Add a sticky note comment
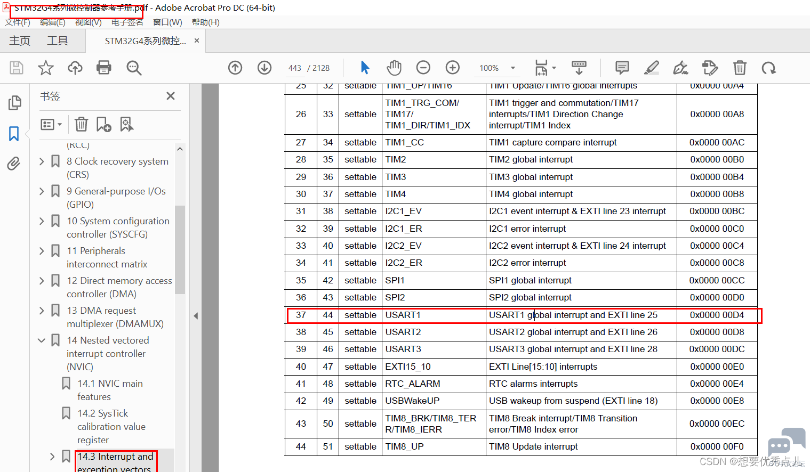Image resolution: width=810 pixels, height=472 pixels. point(622,68)
